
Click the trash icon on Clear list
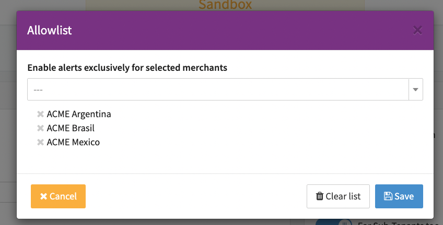pyautogui.click(x=320, y=196)
